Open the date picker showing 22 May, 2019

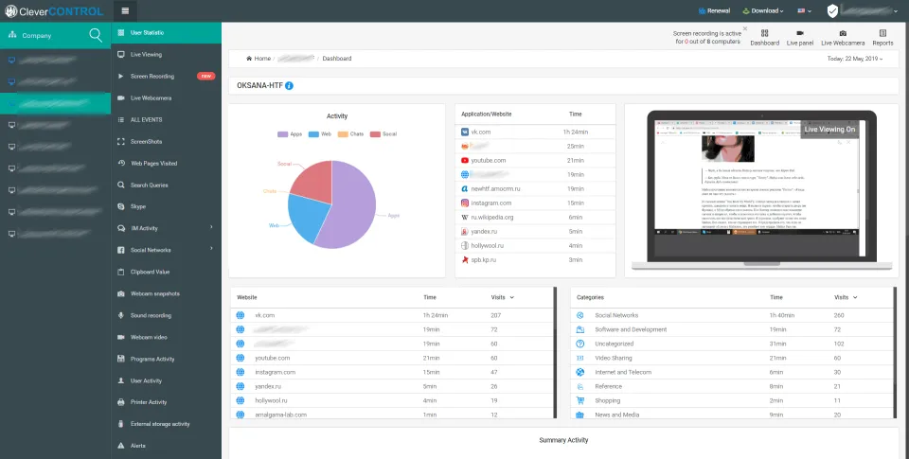[x=855, y=59]
